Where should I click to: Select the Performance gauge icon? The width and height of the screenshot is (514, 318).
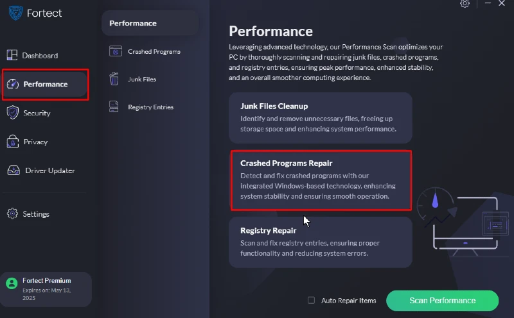[x=13, y=84]
